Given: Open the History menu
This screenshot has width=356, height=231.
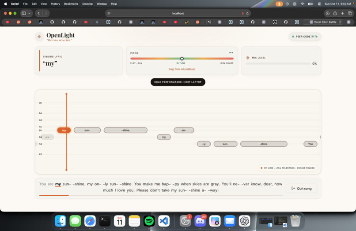Looking at the screenshot, I should (55, 4).
